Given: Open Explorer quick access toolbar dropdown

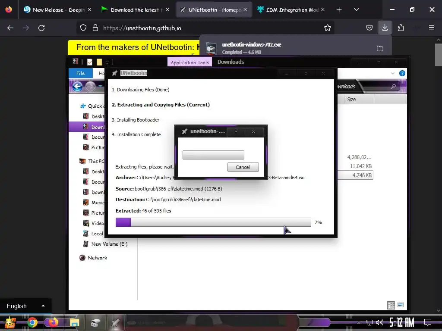Looking at the screenshot, I should pyautogui.click(x=107, y=62).
